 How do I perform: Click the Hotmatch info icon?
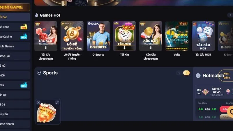tap(198, 76)
